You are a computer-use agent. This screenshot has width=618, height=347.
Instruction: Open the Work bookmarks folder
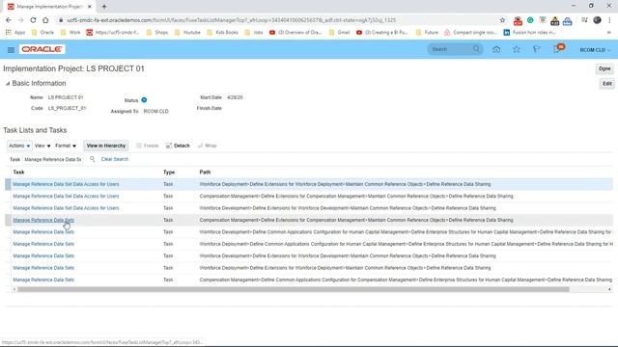pyautogui.click(x=70, y=32)
